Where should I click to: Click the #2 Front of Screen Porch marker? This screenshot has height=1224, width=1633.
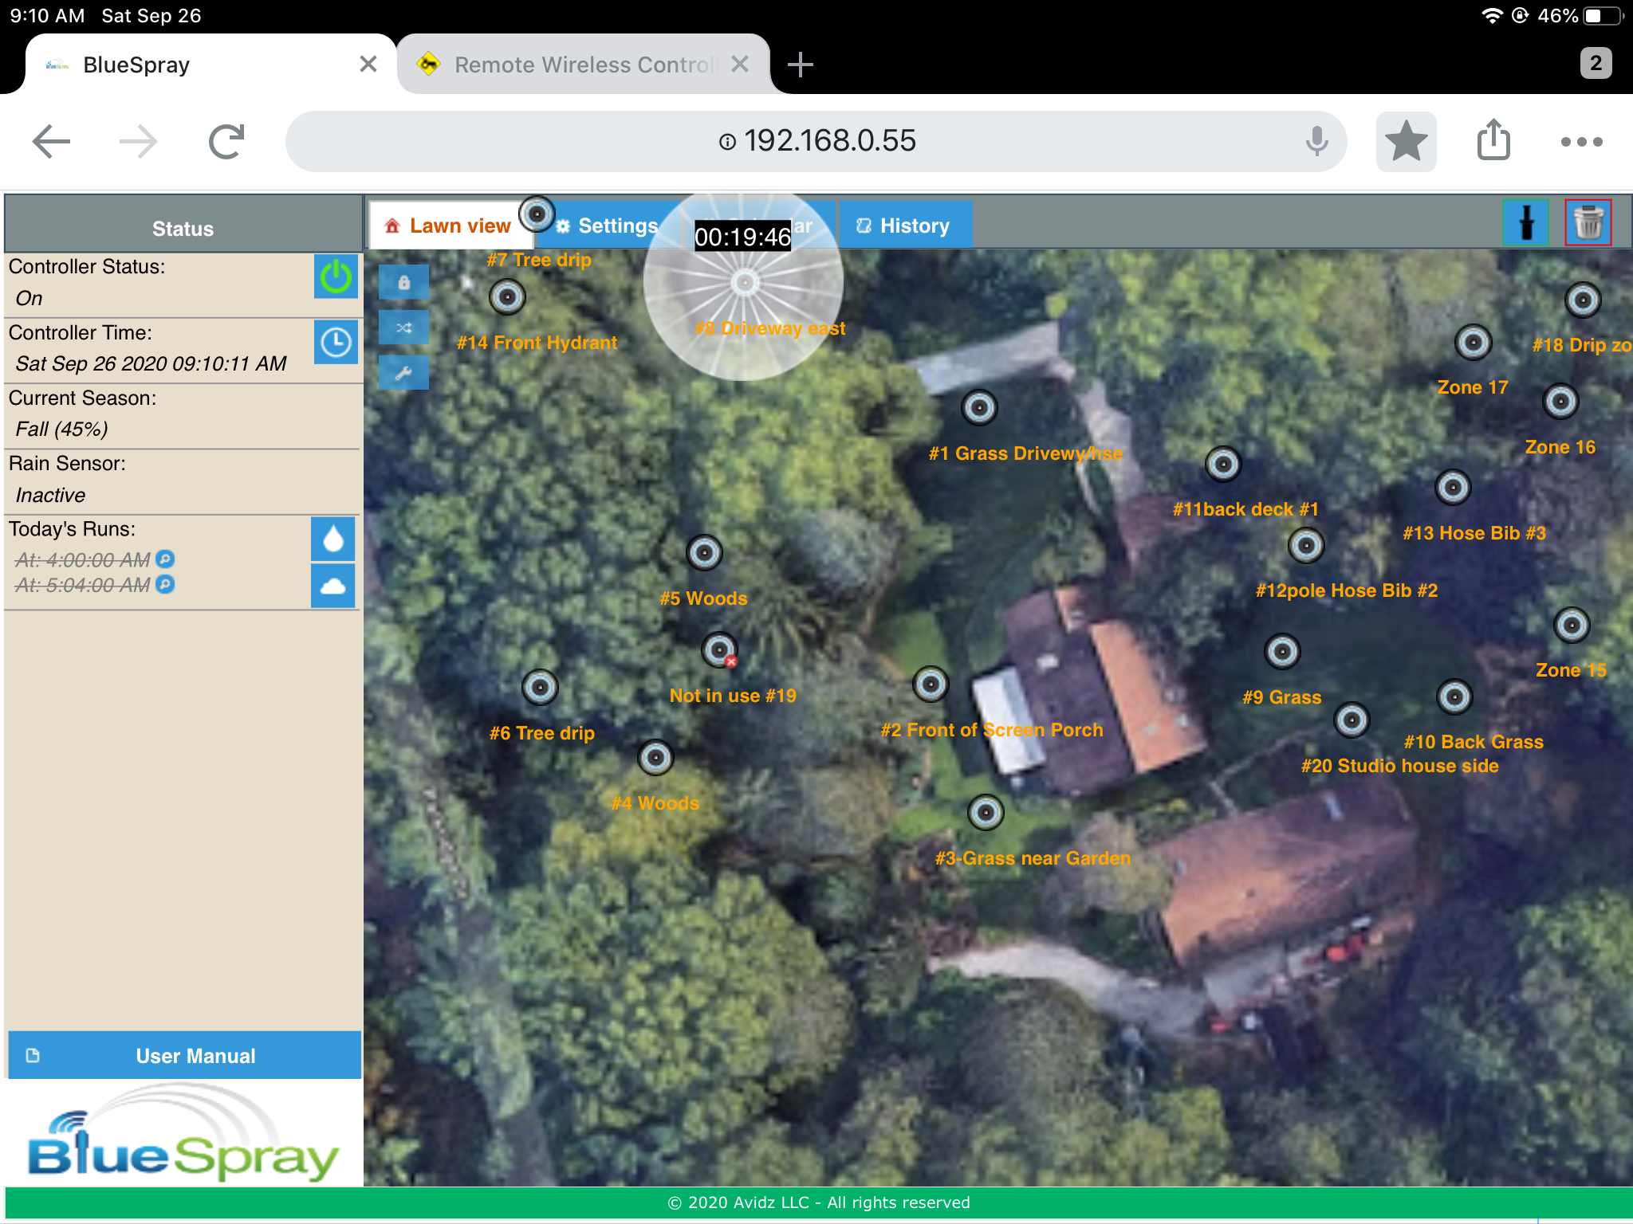(931, 684)
